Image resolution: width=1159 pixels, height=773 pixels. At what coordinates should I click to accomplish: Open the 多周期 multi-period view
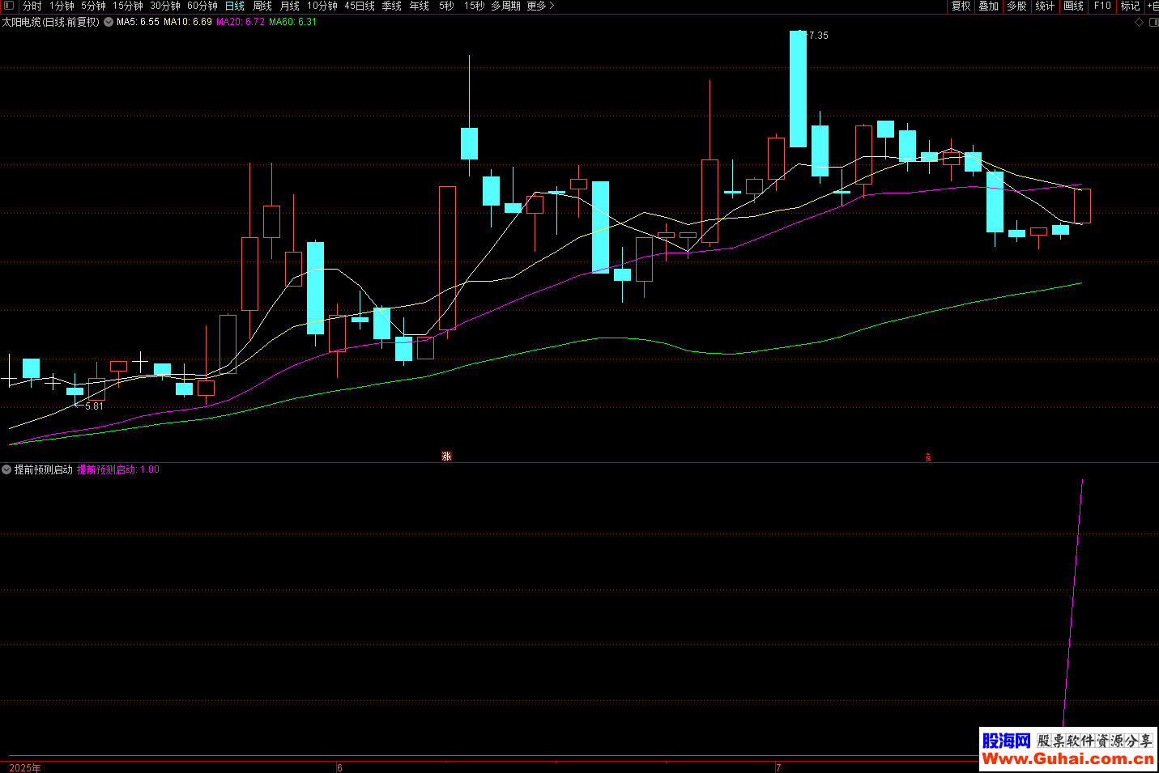coord(505,6)
